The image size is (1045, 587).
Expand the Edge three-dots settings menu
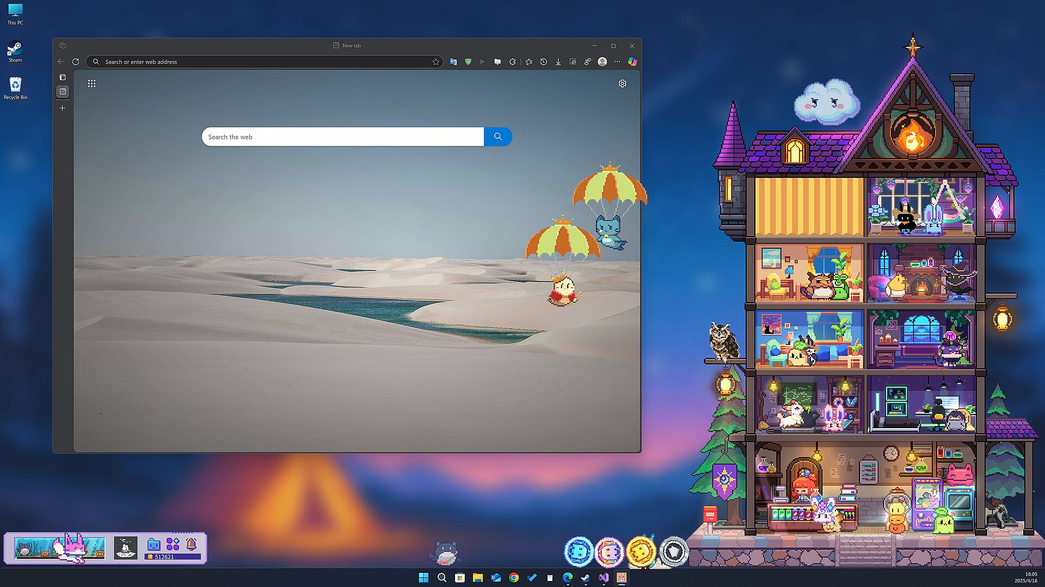(x=617, y=62)
